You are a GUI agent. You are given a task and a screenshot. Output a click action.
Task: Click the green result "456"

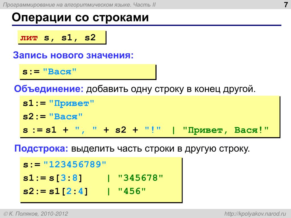point(132,191)
